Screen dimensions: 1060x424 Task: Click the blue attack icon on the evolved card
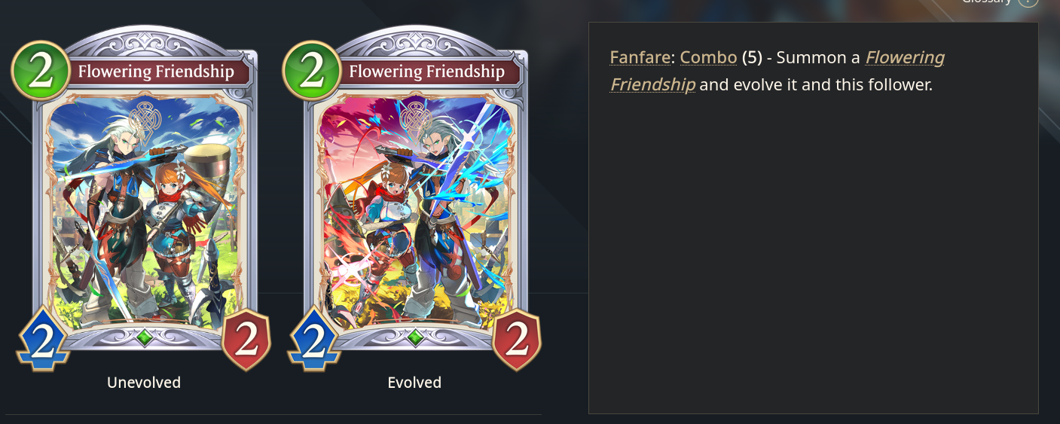pos(314,340)
